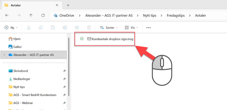Click the Cut scissors icon
Screen dimensions: 227x110
[x=29, y=27]
